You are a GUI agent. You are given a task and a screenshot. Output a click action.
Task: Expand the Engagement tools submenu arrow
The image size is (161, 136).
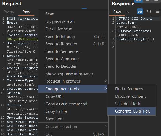(x=106, y=89)
